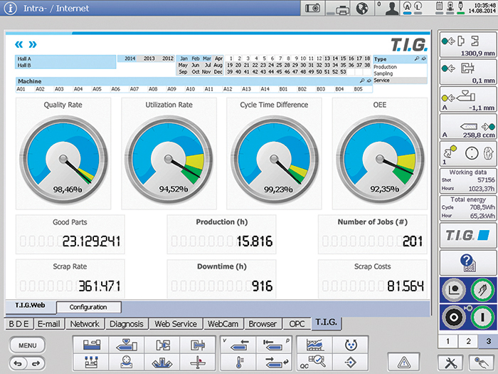Open the globe language icon
Viewport: 498px width, 374px height.
pos(361,9)
